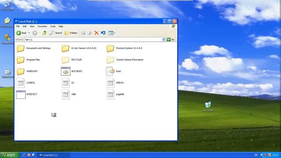Open the View menu
This screenshot has width=281, height=158.
[x=32, y=26]
